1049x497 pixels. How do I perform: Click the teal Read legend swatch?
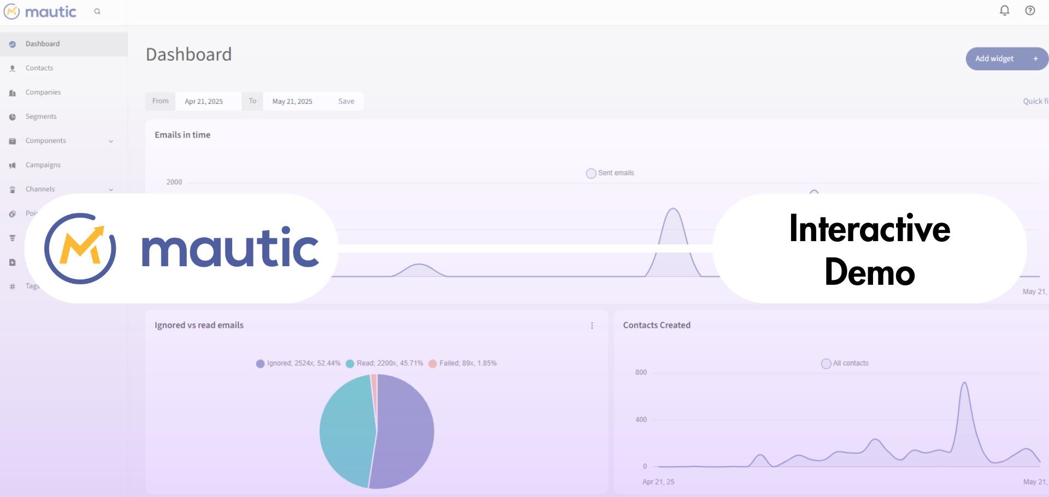350,364
